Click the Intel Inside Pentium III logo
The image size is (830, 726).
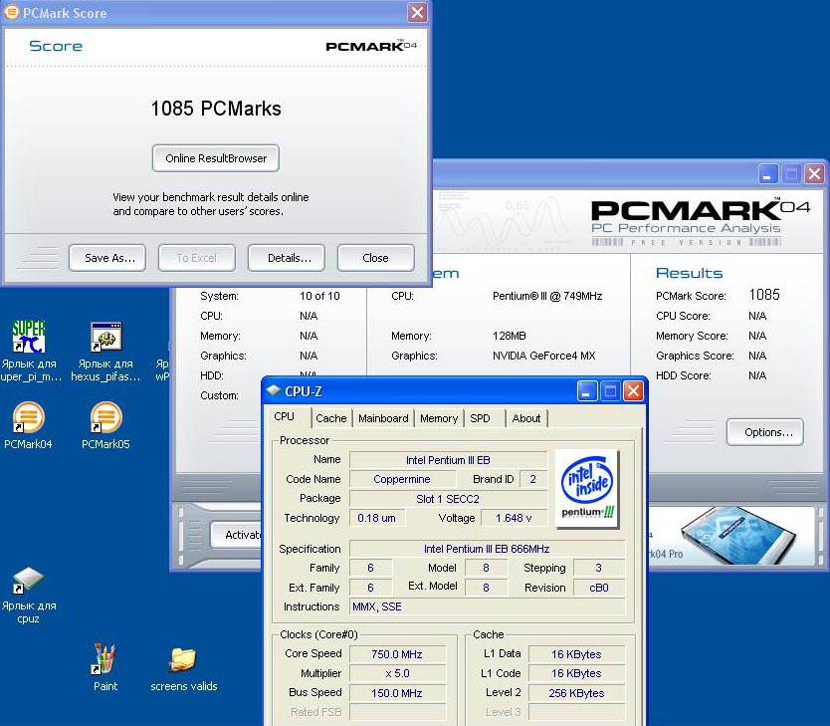(x=587, y=489)
